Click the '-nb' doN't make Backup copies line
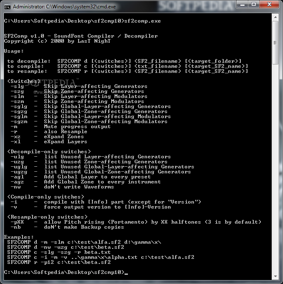Viewport: 283px width, 284px height. tap(67, 227)
